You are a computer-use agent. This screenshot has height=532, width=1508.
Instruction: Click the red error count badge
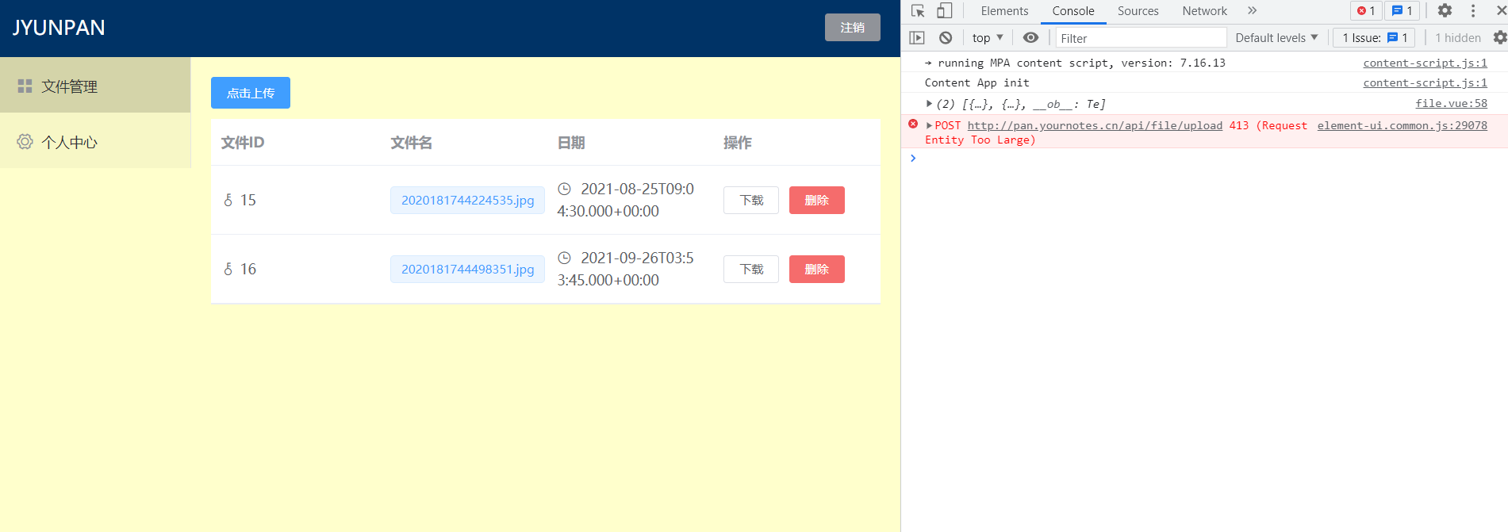click(1366, 11)
